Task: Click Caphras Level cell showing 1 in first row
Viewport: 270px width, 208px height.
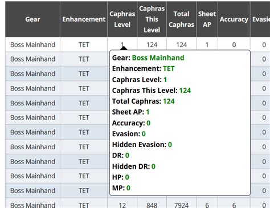Action: pyautogui.click(x=122, y=44)
